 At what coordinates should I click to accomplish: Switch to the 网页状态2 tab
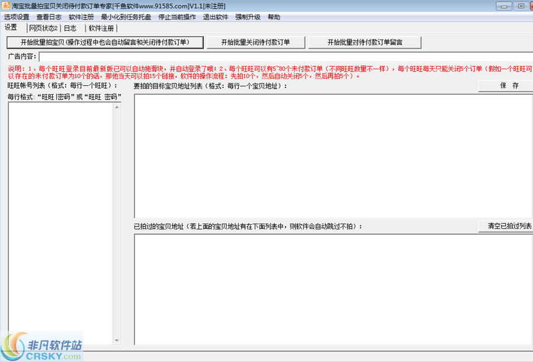43,28
